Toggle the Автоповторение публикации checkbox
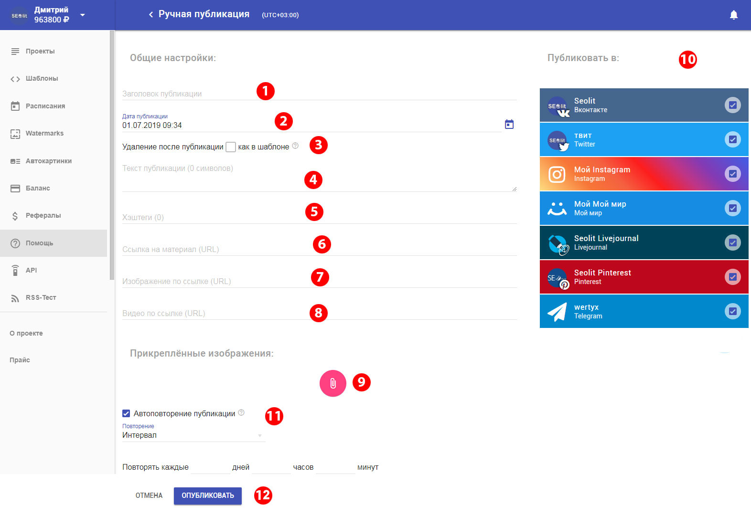Screen dimensions: 751x527 point(126,413)
